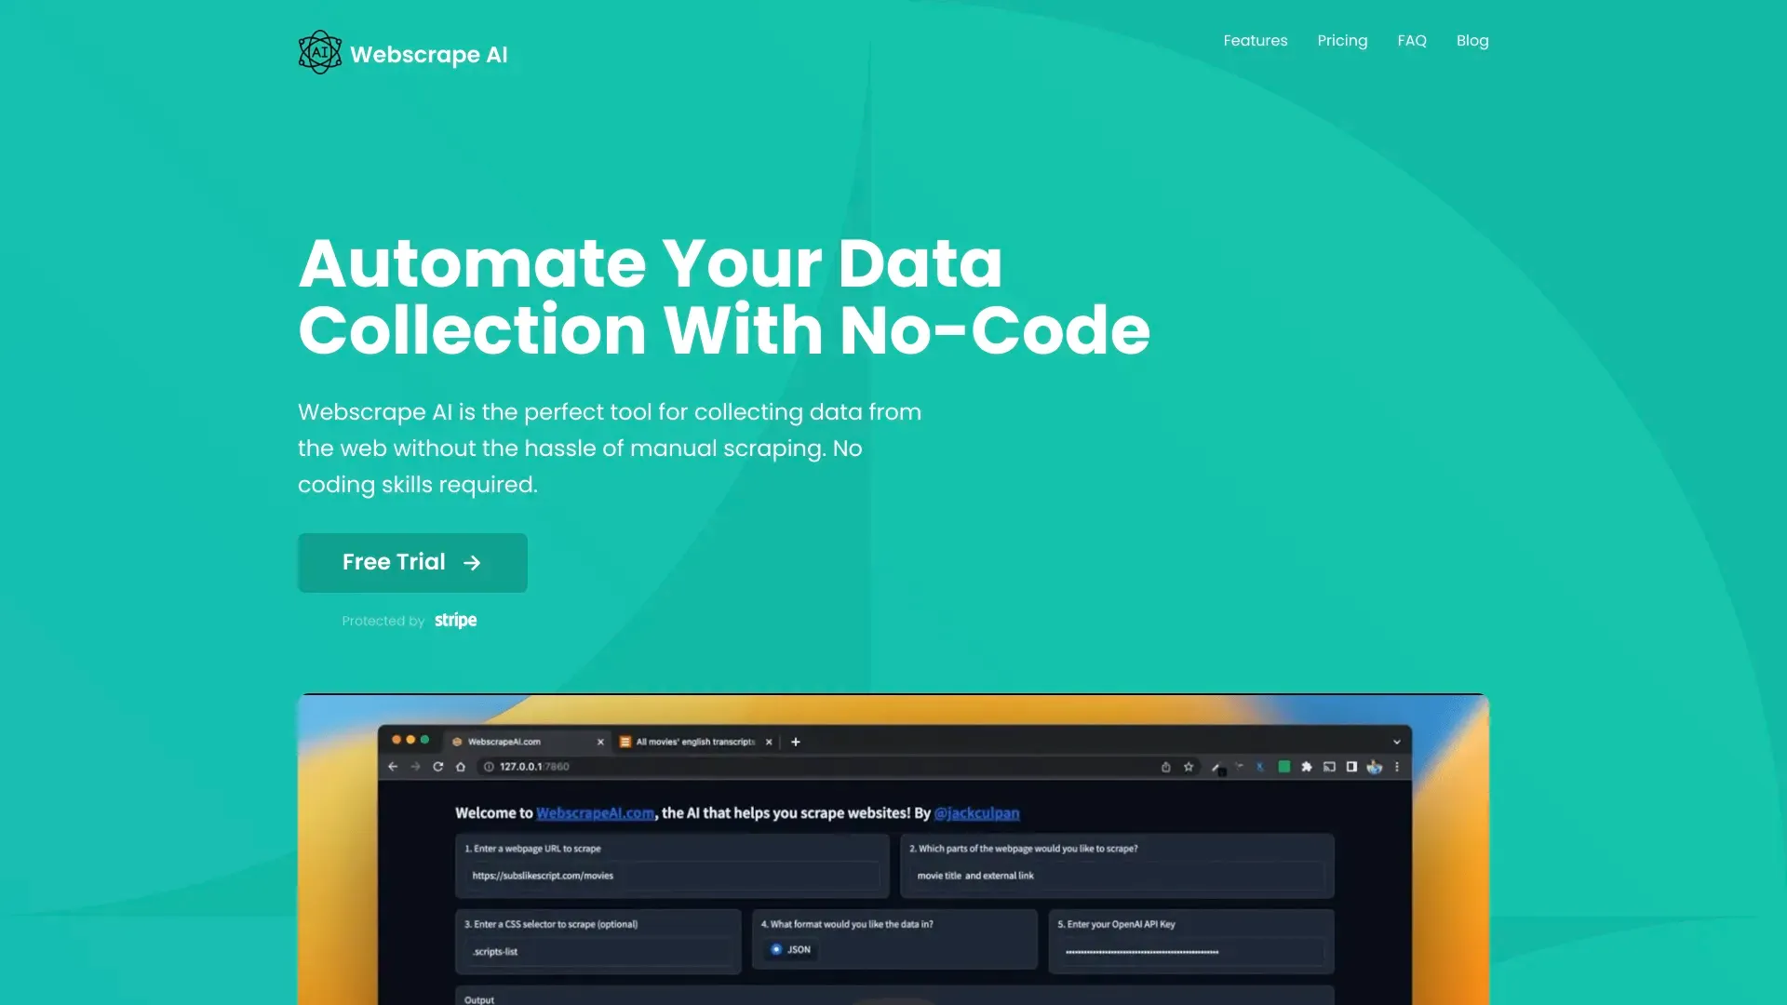1787x1005 pixels.
Task: Click the yellow window button in the demo browser
Action: pos(410,740)
